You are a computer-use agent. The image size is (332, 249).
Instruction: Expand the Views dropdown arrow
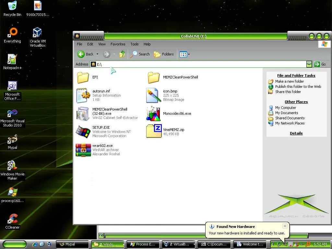pos(189,54)
